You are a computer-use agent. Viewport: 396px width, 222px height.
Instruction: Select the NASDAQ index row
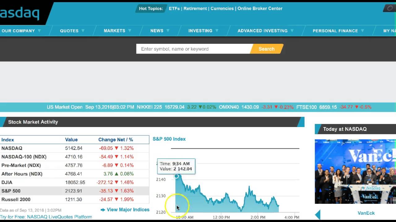pos(75,148)
